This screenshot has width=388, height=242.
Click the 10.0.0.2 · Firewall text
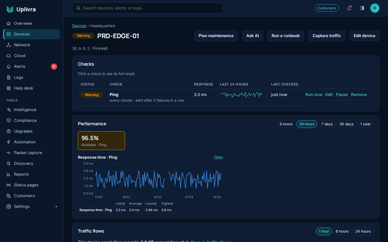pyautogui.click(x=90, y=48)
